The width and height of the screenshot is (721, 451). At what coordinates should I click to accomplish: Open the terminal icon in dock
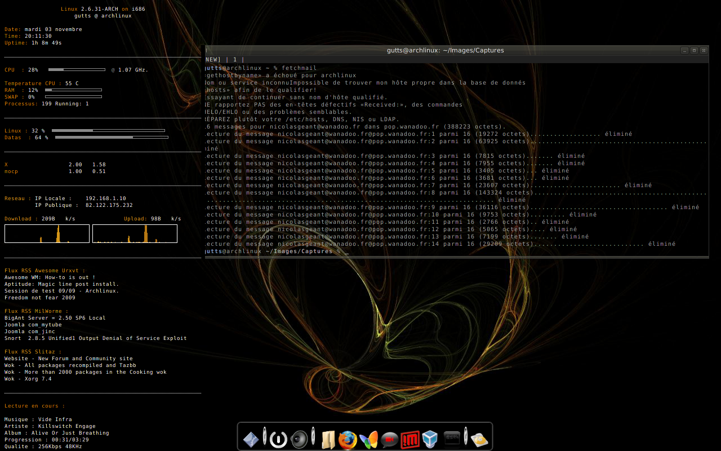452,438
